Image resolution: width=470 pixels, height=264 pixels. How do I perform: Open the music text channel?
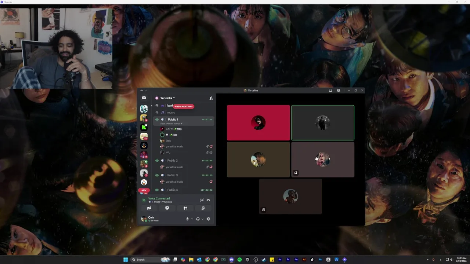point(184,113)
